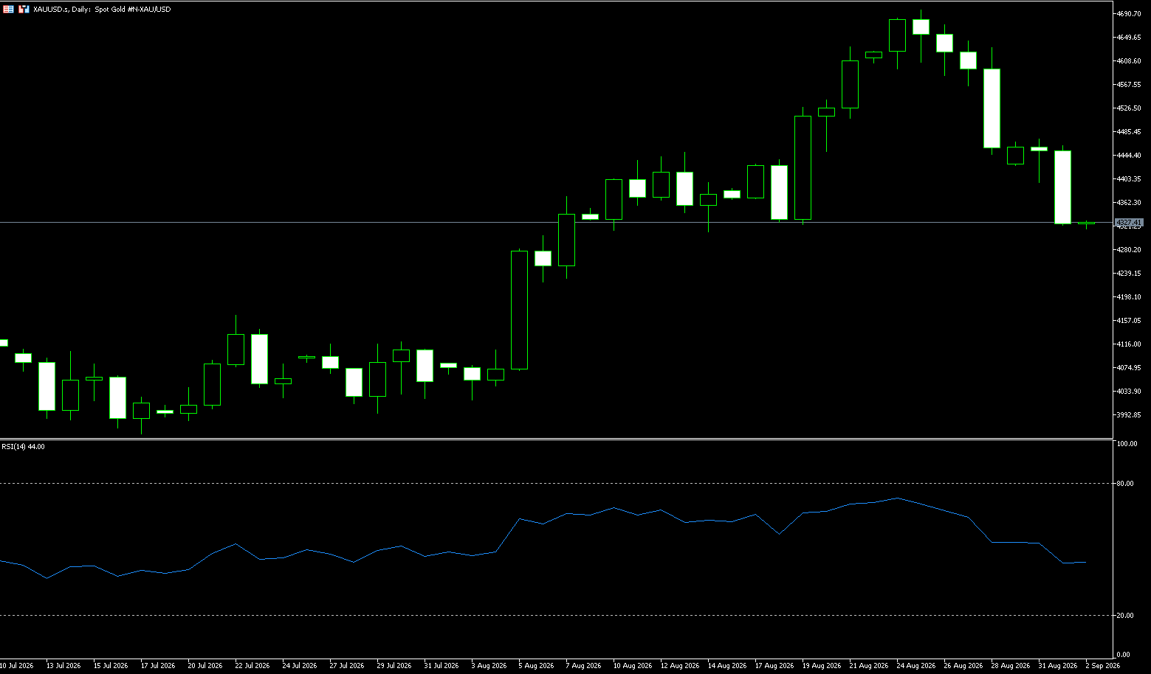Viewport: 1151px width, 674px height.
Task: Select the RSI 80.00 dashed level line
Action: tap(556, 484)
